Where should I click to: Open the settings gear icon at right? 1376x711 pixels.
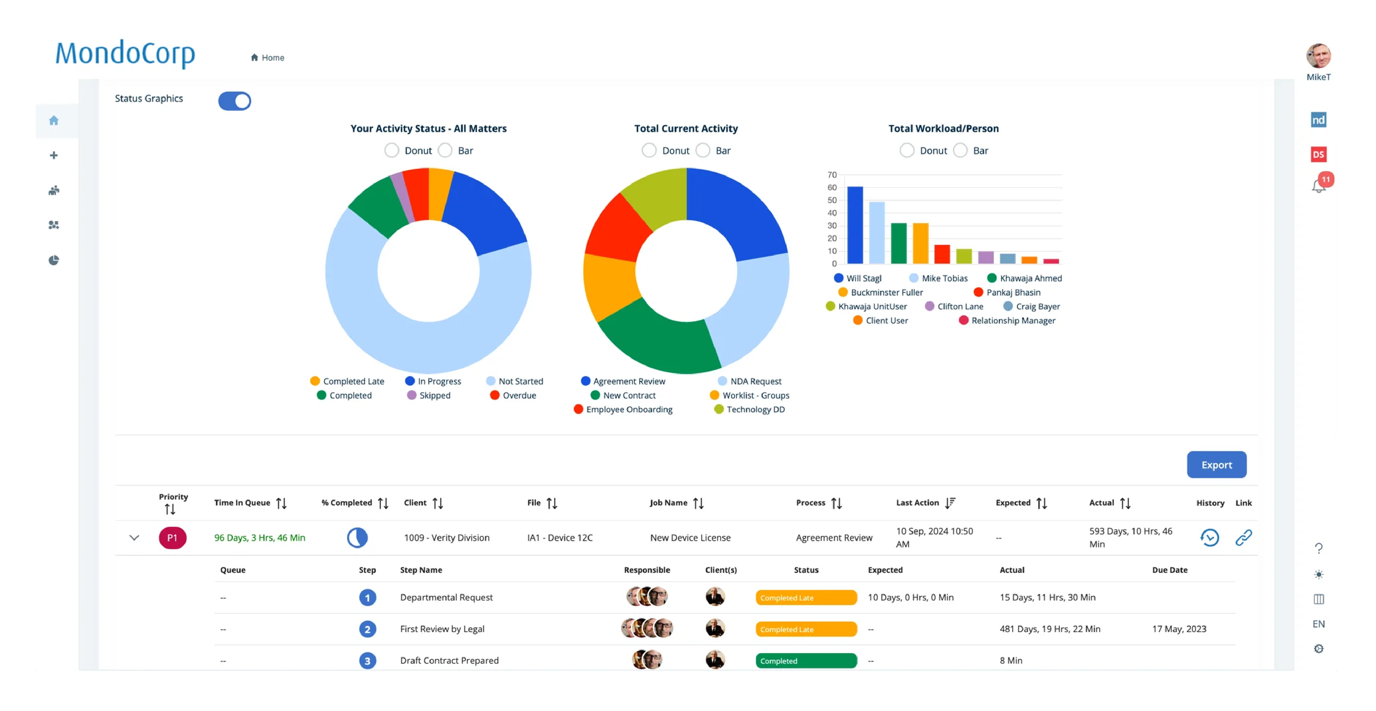1319,649
